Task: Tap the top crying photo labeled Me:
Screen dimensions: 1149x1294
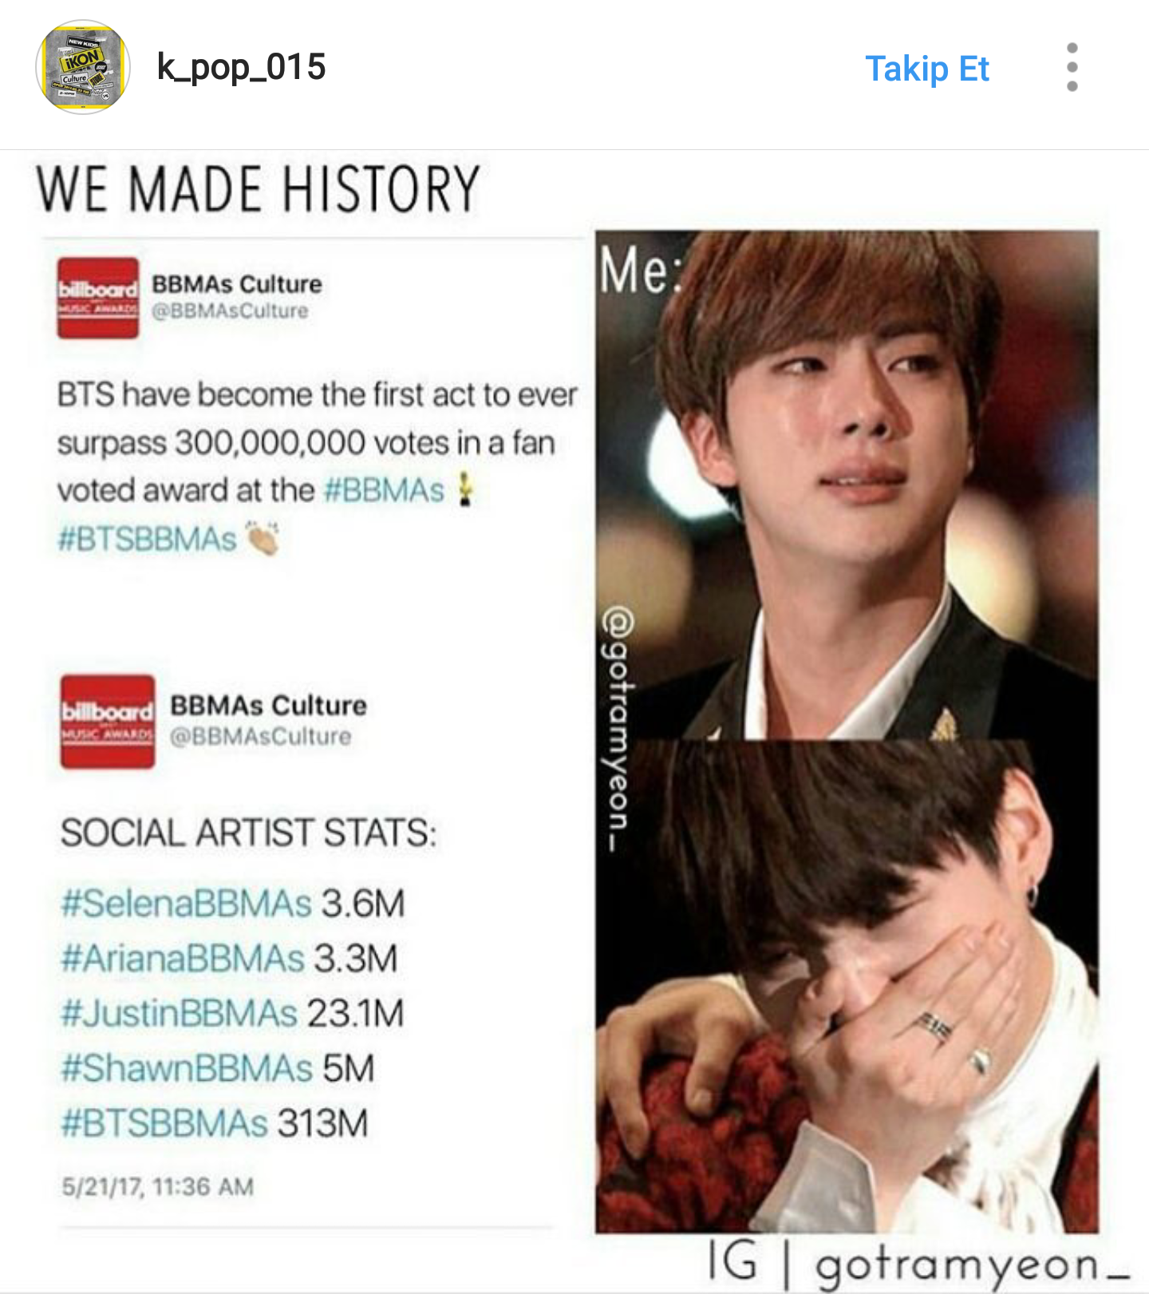Action: pyautogui.click(x=847, y=485)
